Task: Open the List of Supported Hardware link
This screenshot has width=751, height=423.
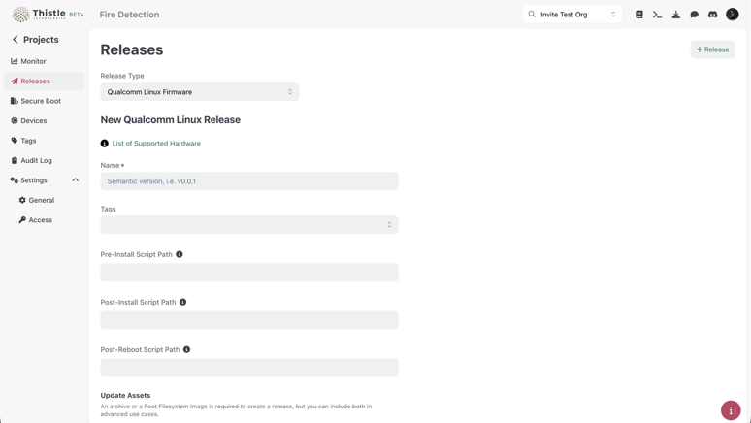Action: point(156,144)
